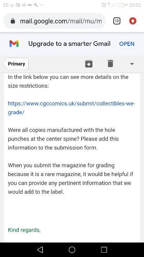
Task: Open the tab switcher showing 12 tabs
Action: click(x=117, y=21)
